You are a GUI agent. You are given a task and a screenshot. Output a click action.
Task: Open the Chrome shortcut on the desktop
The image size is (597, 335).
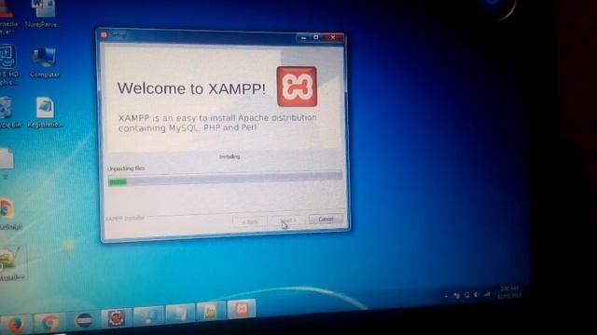pos(8,214)
